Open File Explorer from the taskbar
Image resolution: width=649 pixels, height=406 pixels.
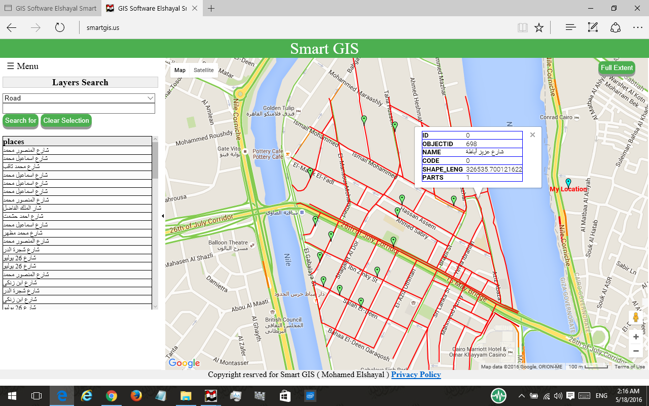pos(186,396)
